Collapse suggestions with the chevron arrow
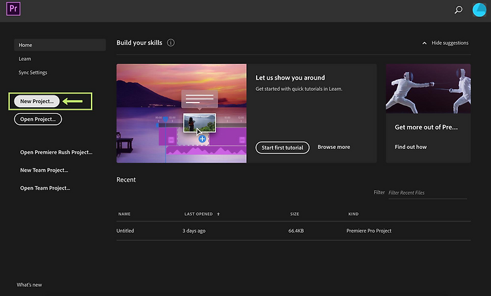Screen dimensions: 491x296 pyautogui.click(x=424, y=43)
